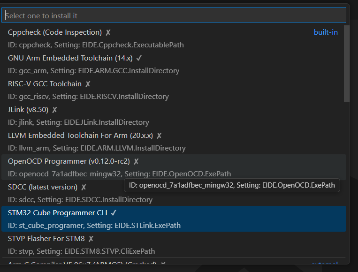This screenshot has width=358, height=272.
Task: Click the X mark beside RISC-V GCC Toolchain
Action: 88,84
